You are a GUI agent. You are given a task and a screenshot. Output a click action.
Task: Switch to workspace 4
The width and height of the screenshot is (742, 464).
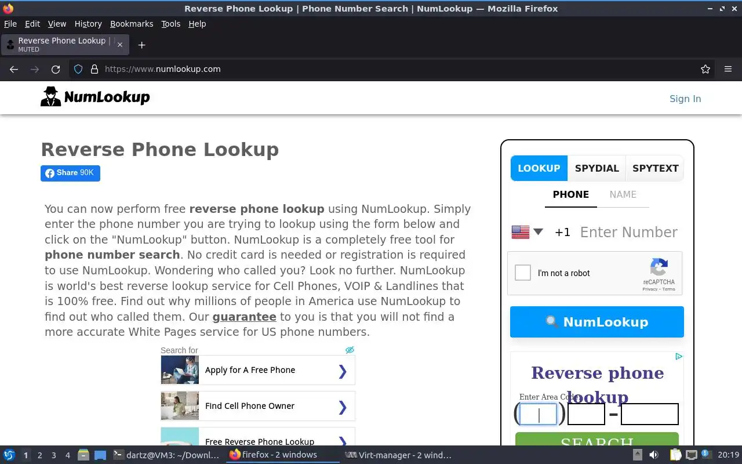(67, 455)
